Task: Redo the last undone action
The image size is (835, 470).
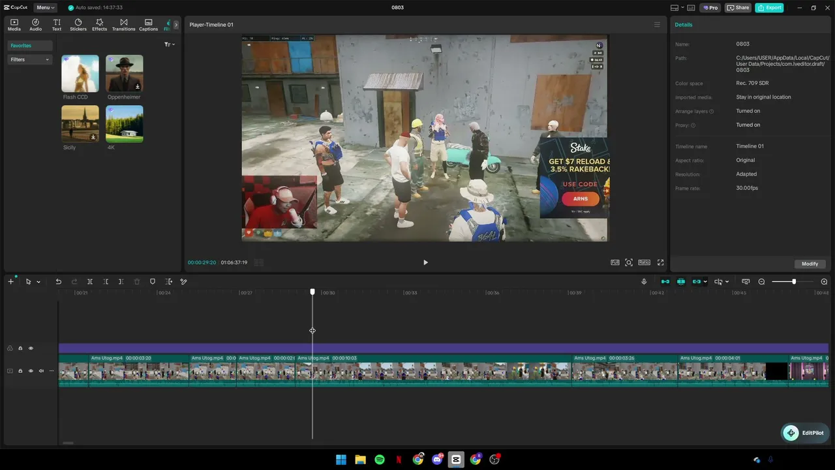Action: [74, 282]
